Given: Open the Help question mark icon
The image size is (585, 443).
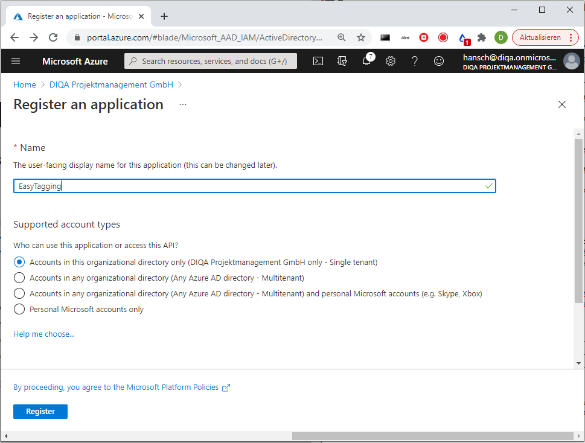Looking at the screenshot, I should coord(415,61).
